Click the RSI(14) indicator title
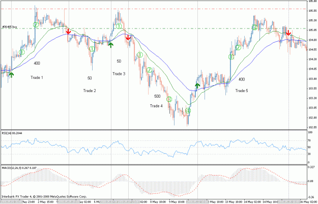Viewport: 318px width, 204px height. coord(12,133)
